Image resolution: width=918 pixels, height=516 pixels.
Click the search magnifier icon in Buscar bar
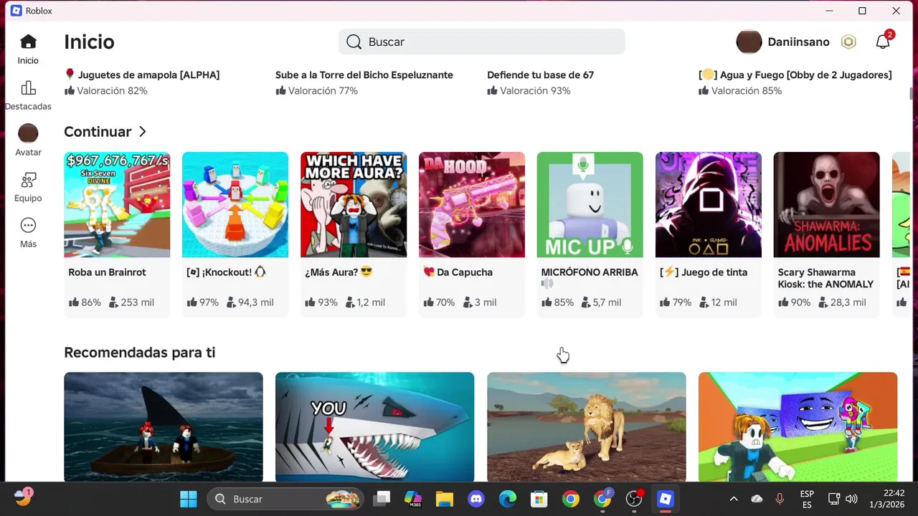pyautogui.click(x=354, y=42)
